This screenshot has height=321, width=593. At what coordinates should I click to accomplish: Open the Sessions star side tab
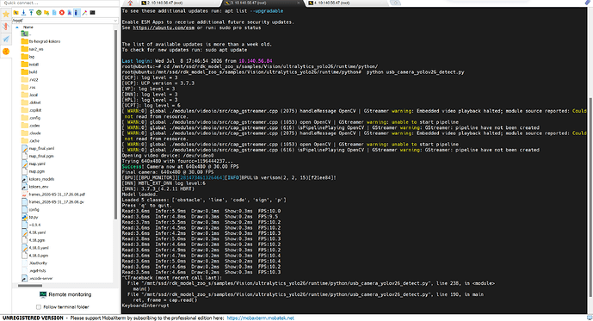6,15
